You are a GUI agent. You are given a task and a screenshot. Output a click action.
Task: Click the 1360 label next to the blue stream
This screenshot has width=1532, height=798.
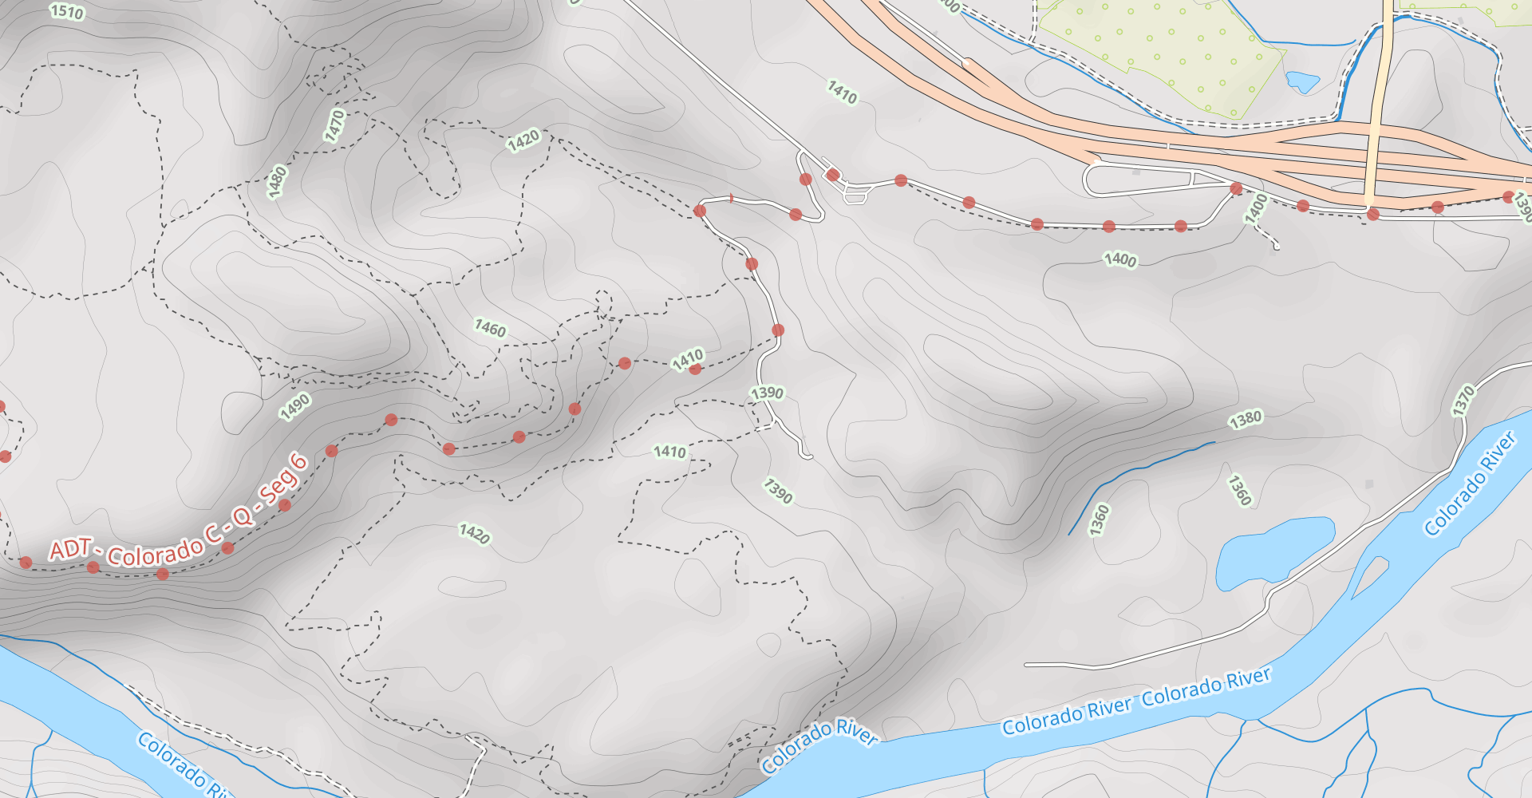1100,520
